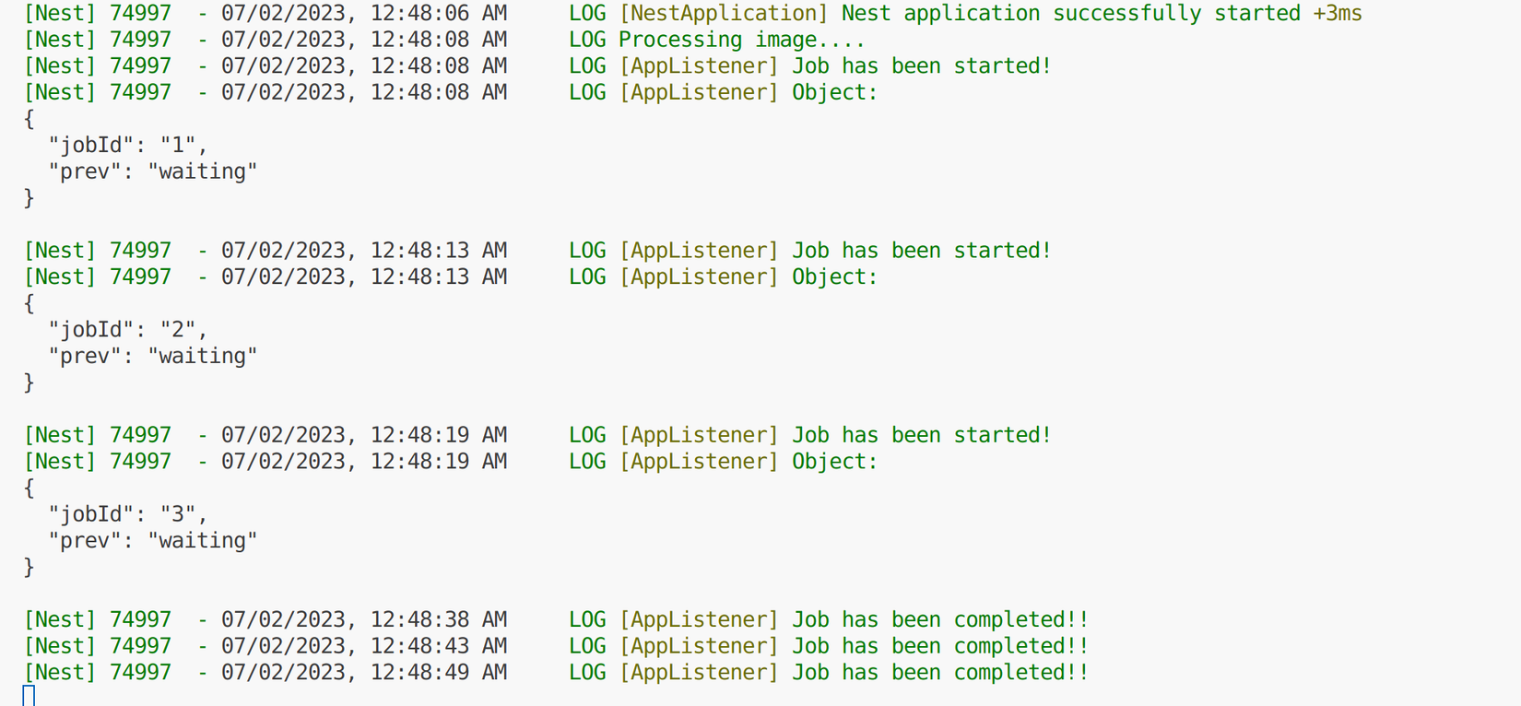This screenshot has width=1521, height=706.
Task: Click the 12:48:38 AM timestamp
Action: [x=439, y=620]
